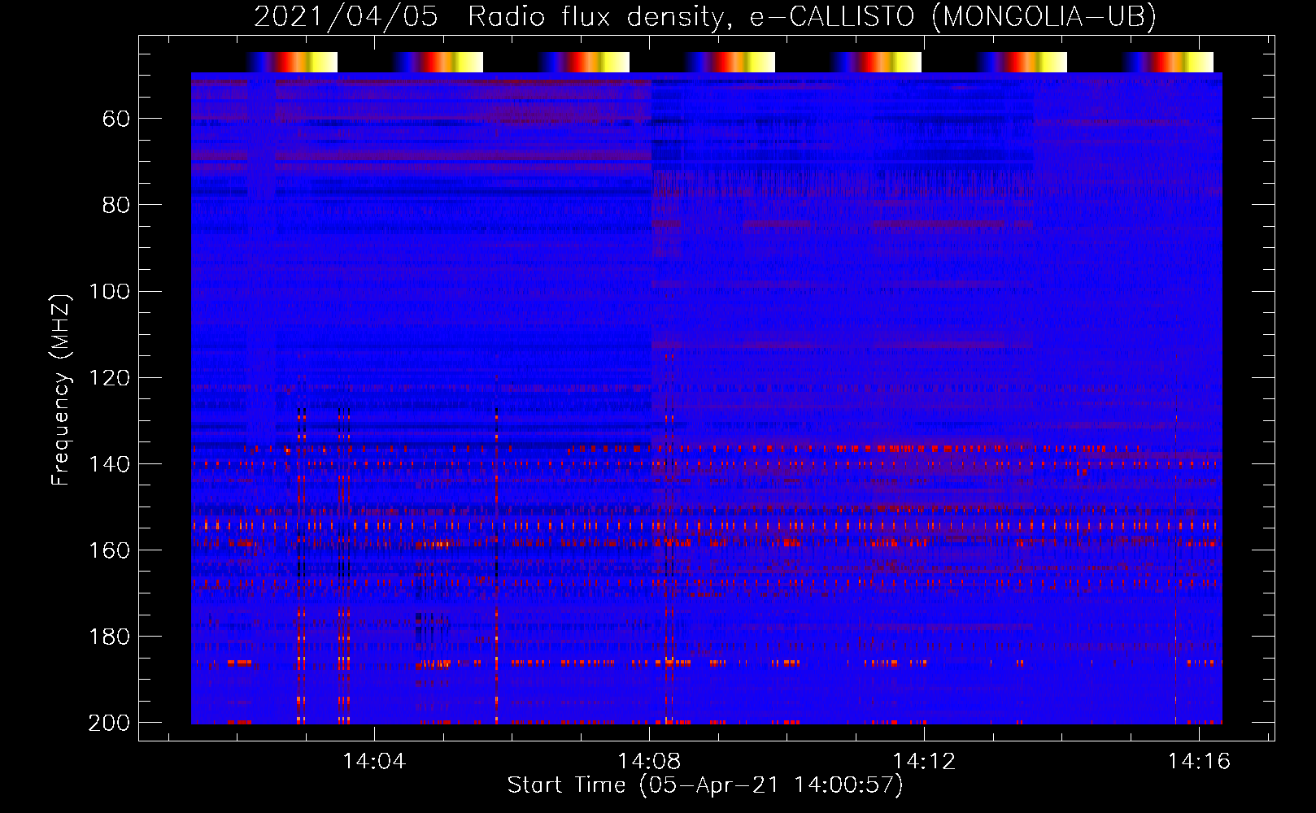Click the 14:16 time tick label
1316x813 pixels.
pyautogui.click(x=1199, y=761)
